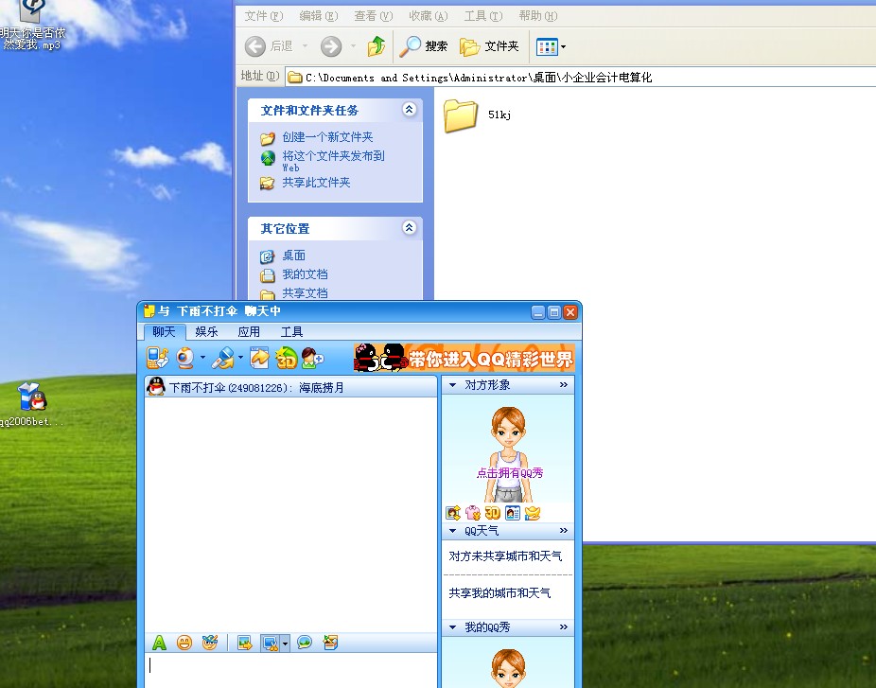Open the 工具(T) menu in Explorer
Viewport: 876px width, 688px height.
coord(483,16)
